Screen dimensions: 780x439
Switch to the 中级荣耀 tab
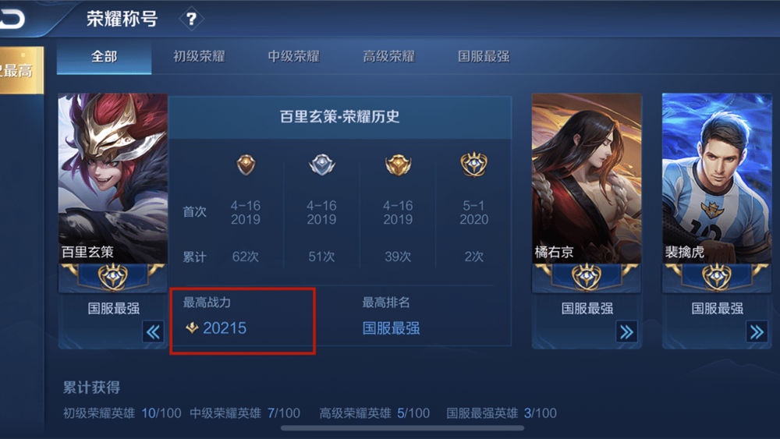293,56
